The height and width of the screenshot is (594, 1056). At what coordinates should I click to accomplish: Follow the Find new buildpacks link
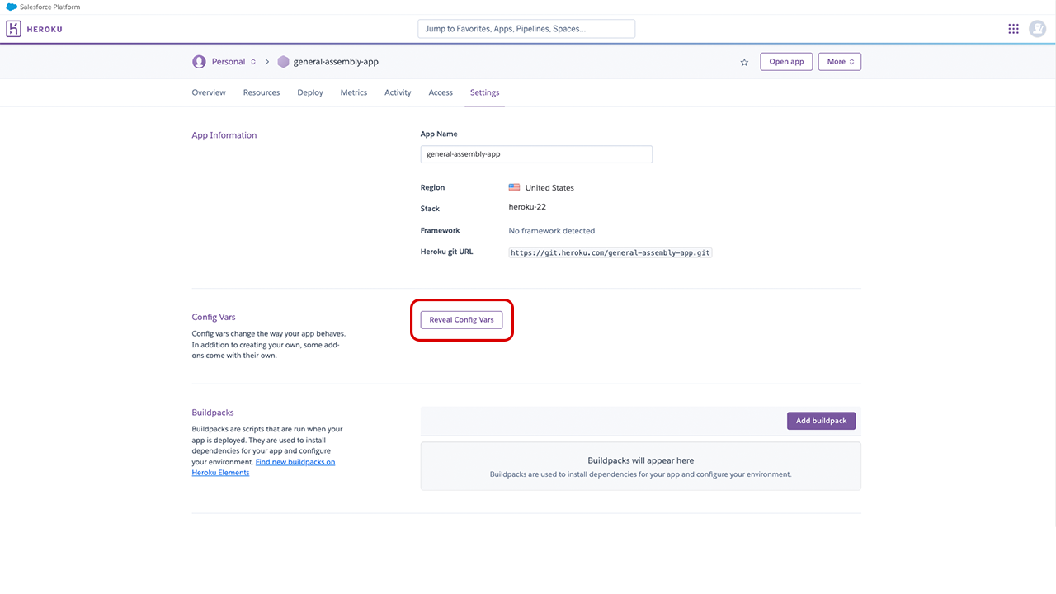[295, 462]
